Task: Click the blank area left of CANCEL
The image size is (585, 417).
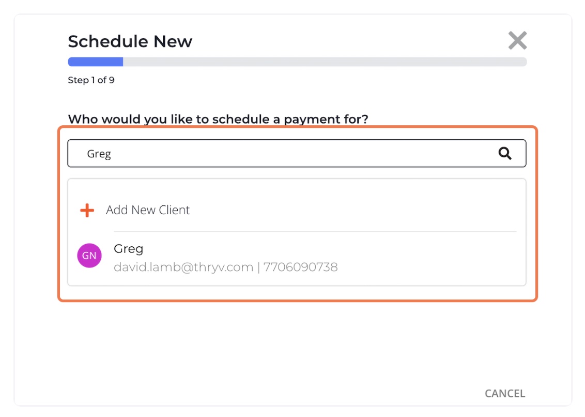Action: [310, 393]
